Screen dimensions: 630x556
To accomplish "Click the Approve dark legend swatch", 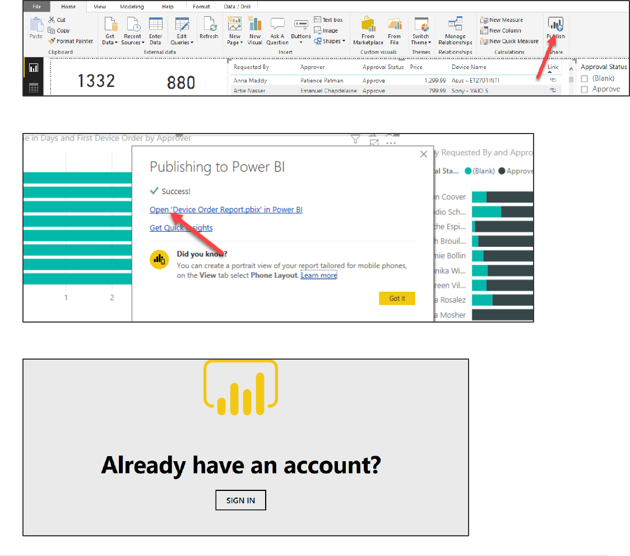I will point(502,171).
